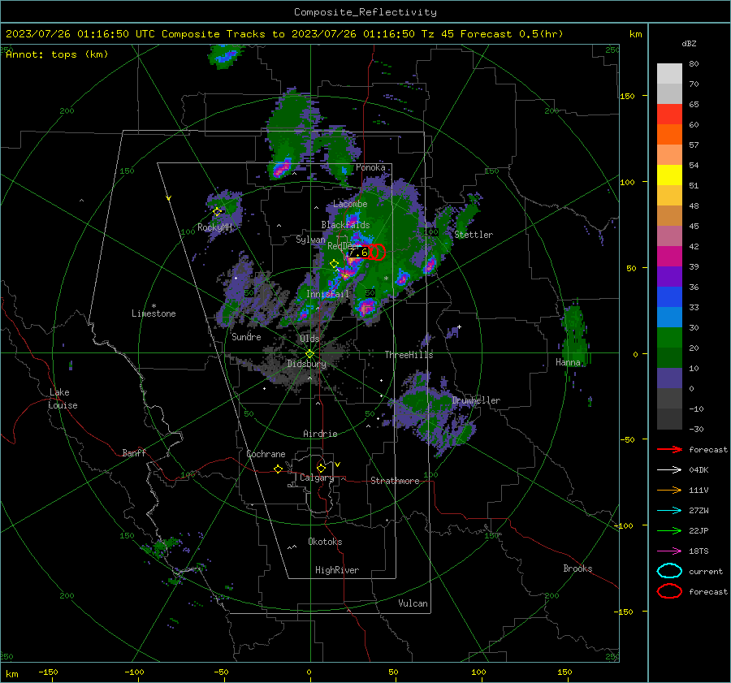
Task: Click the magenta 18TS arrow legend icon
Action: pos(669,551)
